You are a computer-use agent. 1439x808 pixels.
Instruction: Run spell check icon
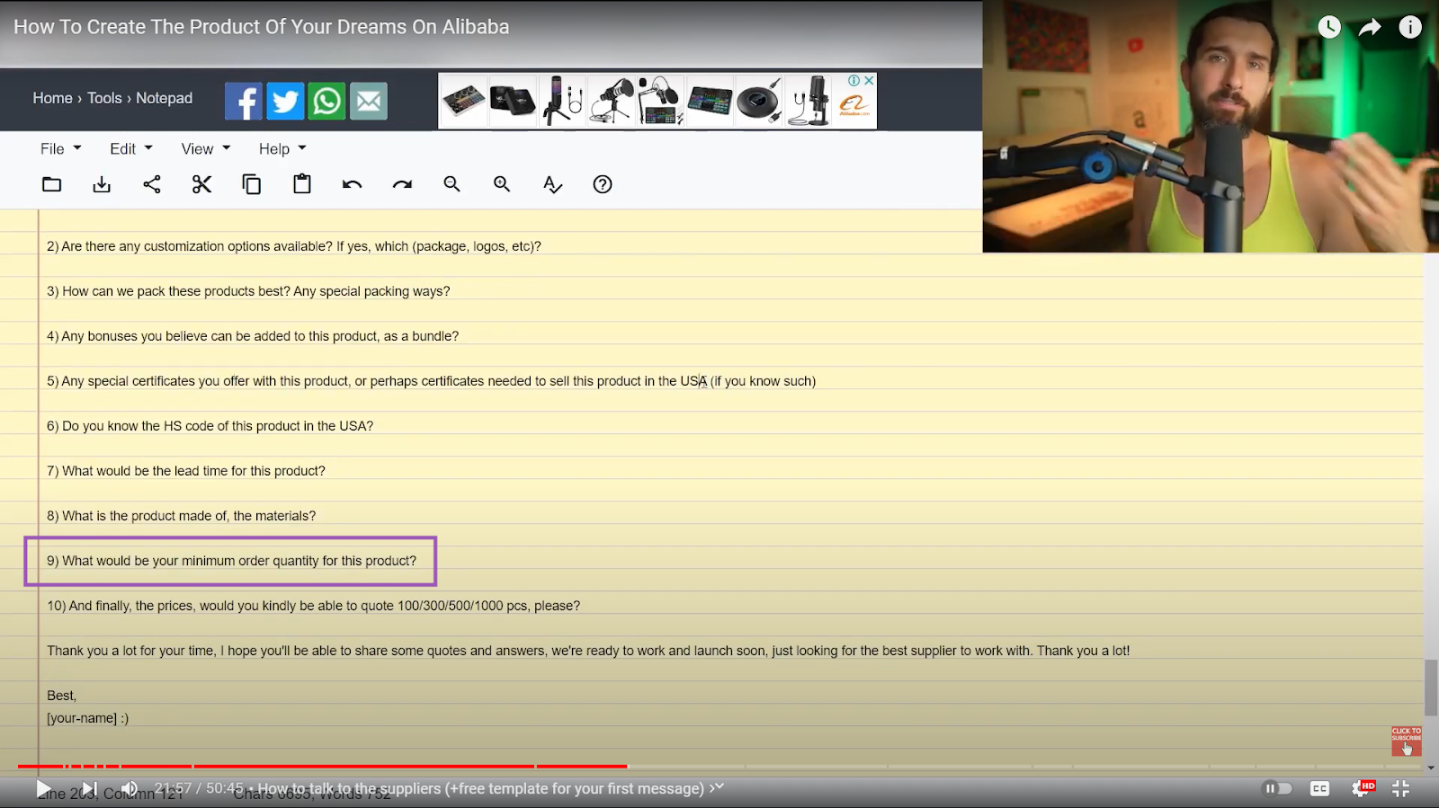pyautogui.click(x=552, y=184)
